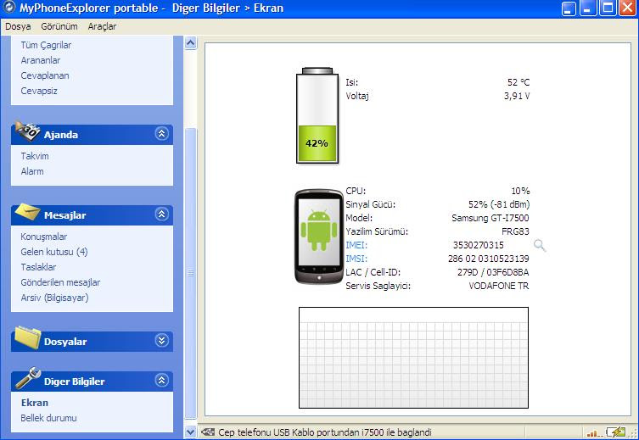Click the 52 °C temperature value
The image size is (639, 440).
tap(518, 82)
